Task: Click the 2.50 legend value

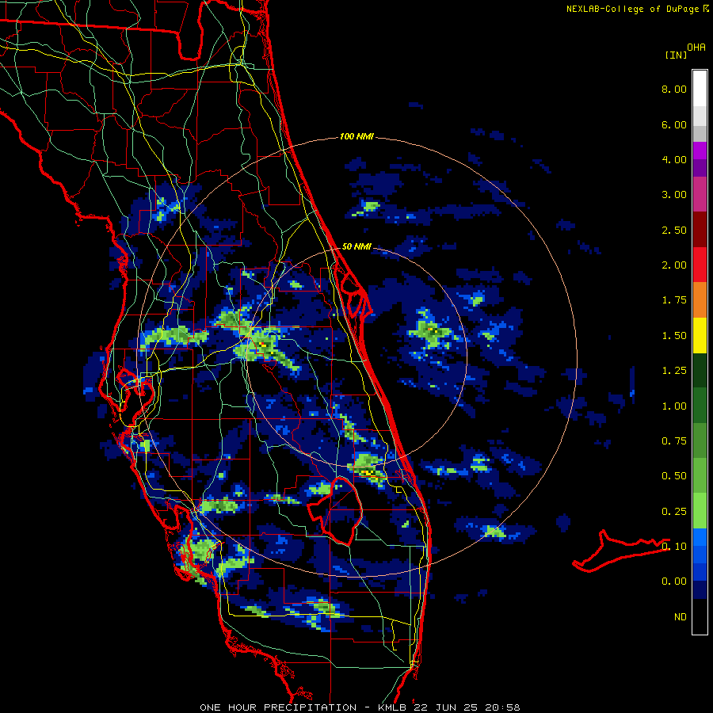Action: [674, 230]
